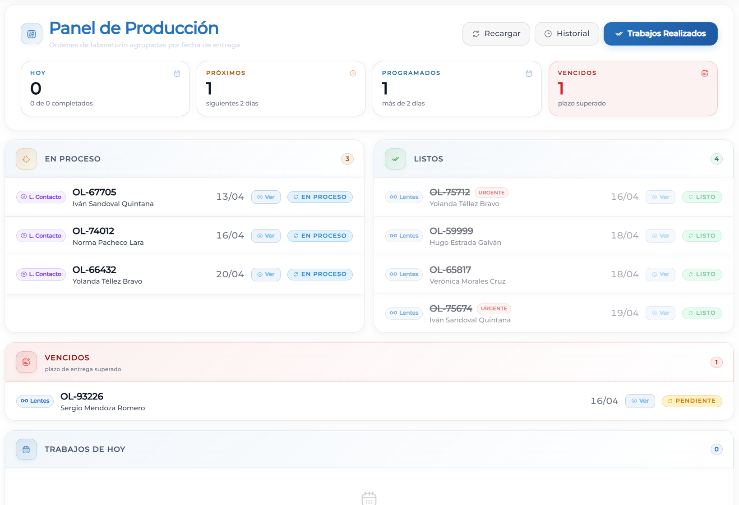Click the clock icon in Próximos card

353,73
